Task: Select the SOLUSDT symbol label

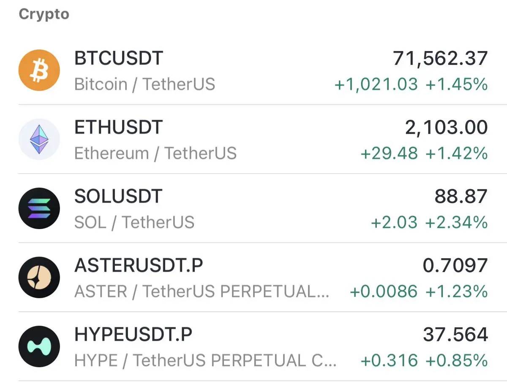Action: (118, 197)
